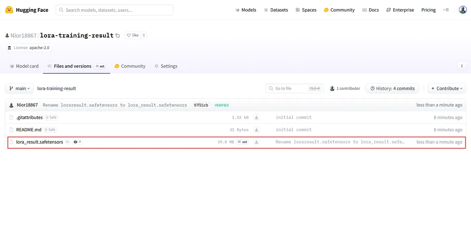
Task: Open the user profile avatar menu
Action: 463,10
